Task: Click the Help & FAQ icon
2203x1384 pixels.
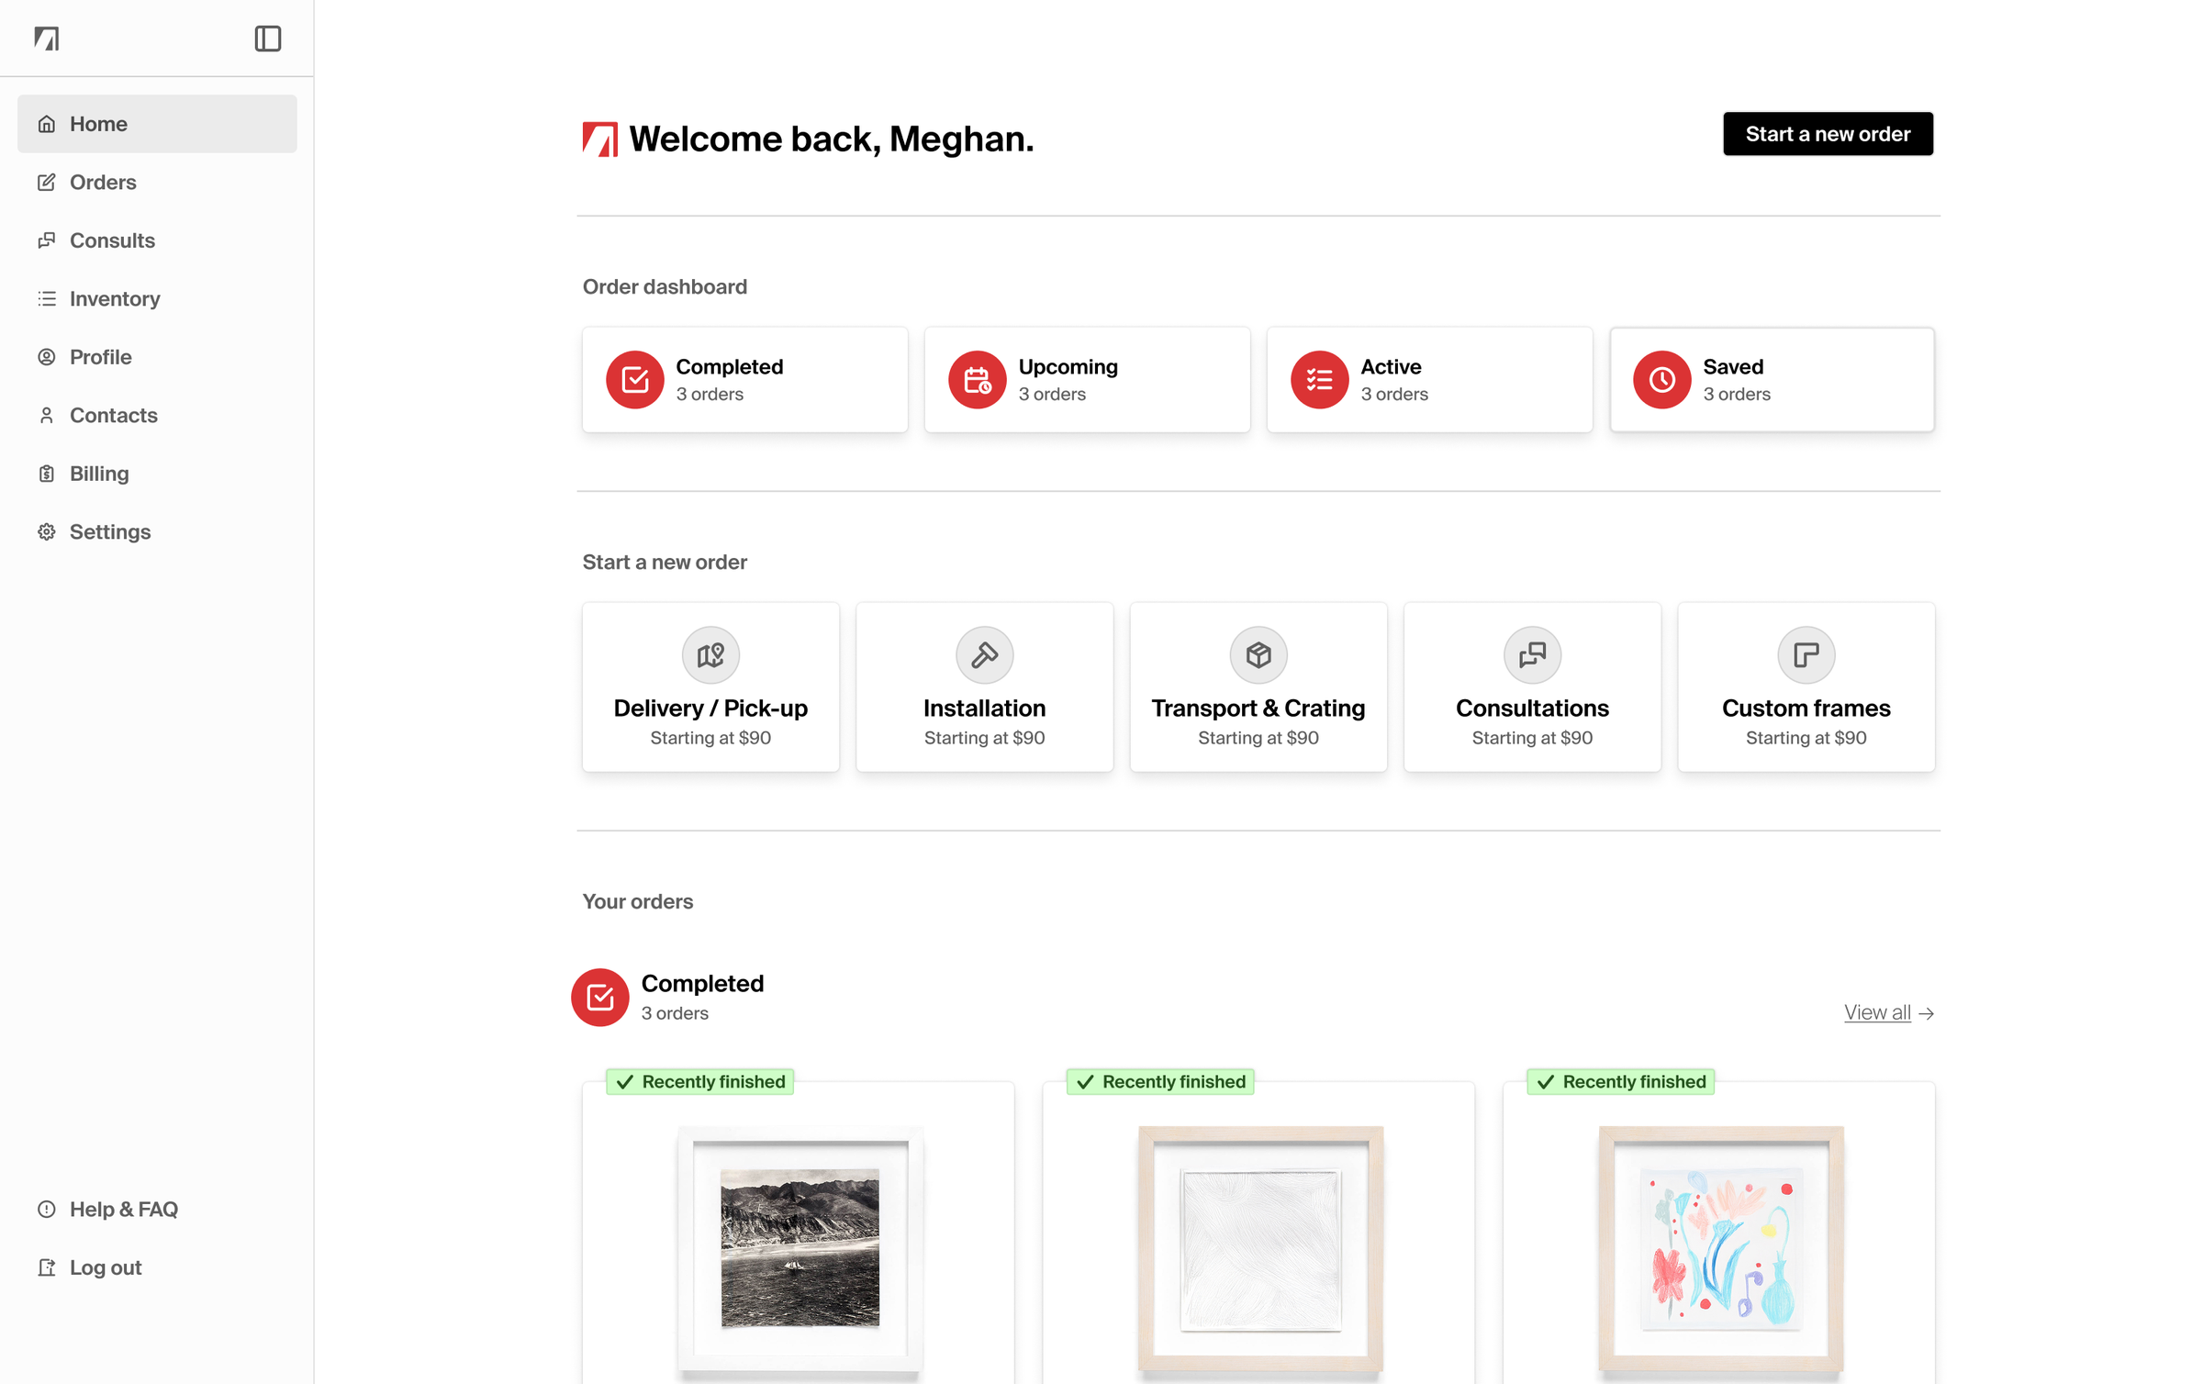Action: 47,1209
